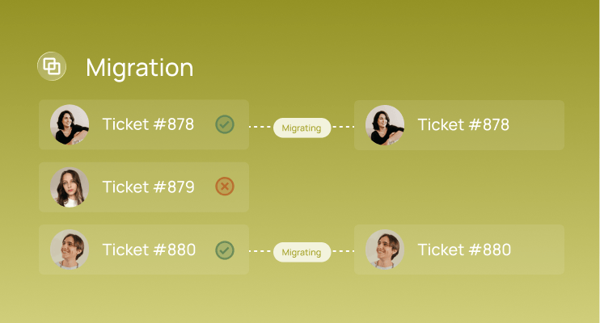The height and width of the screenshot is (323, 600).
Task: Open the avatar on migrated Ticket #880
Action: click(385, 250)
